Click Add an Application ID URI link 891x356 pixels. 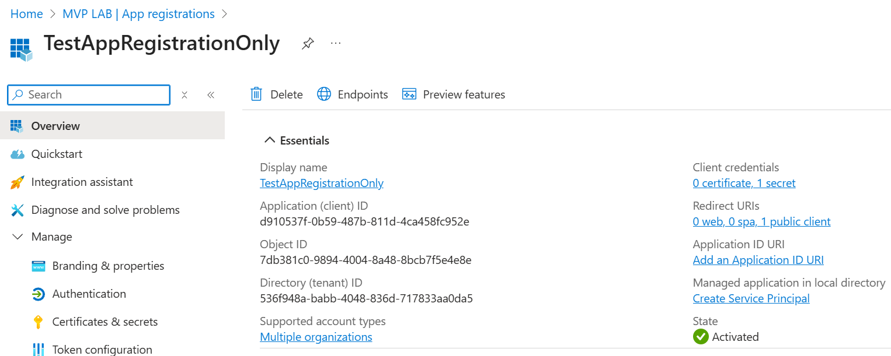coord(758,260)
